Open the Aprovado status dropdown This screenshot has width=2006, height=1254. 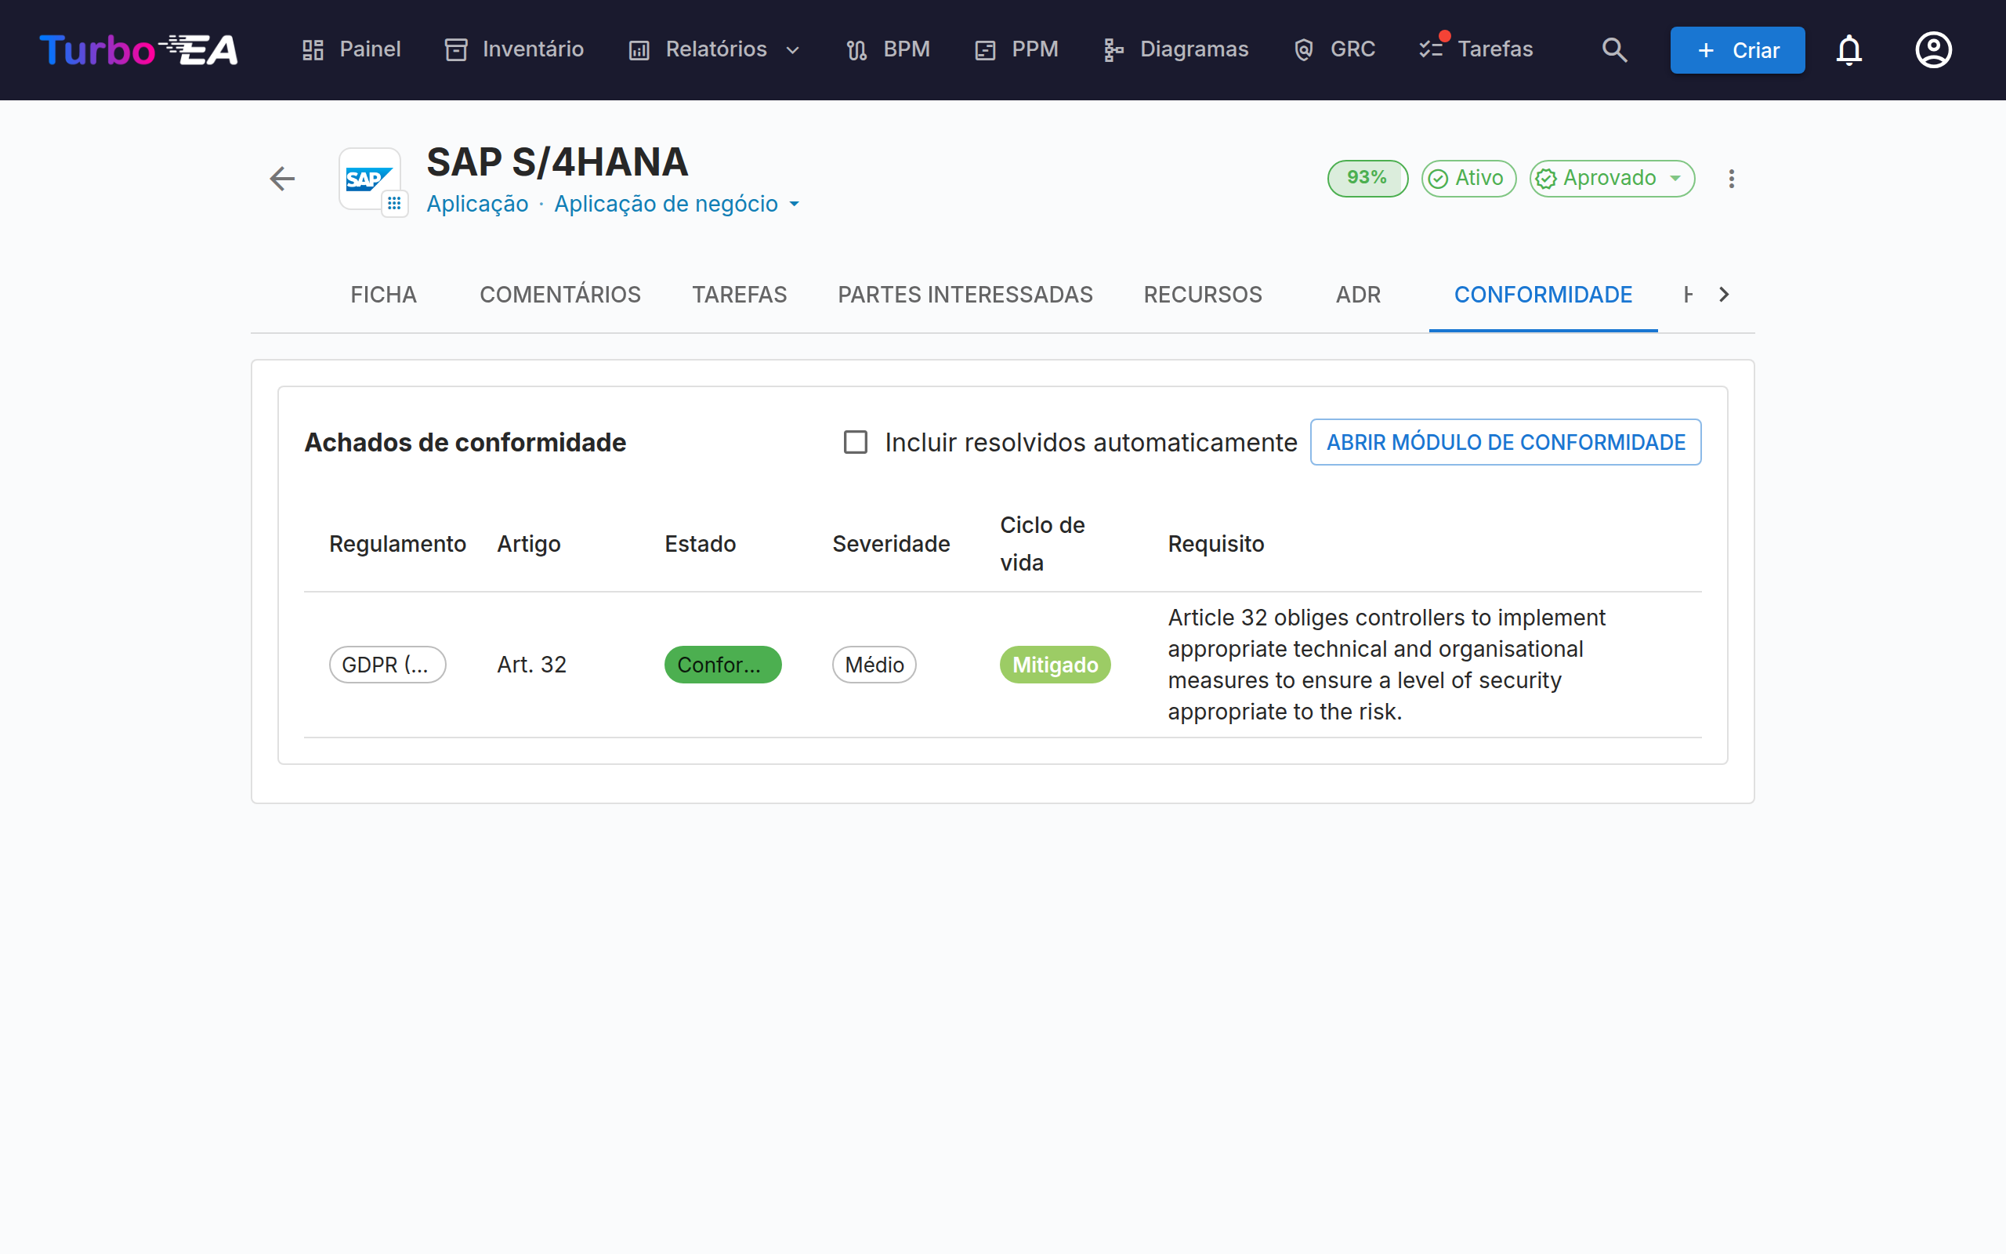[x=1611, y=179]
